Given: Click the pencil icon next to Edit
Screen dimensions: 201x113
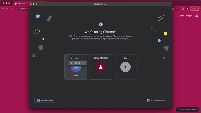Looking at the screenshot, I should [x=72, y=59].
